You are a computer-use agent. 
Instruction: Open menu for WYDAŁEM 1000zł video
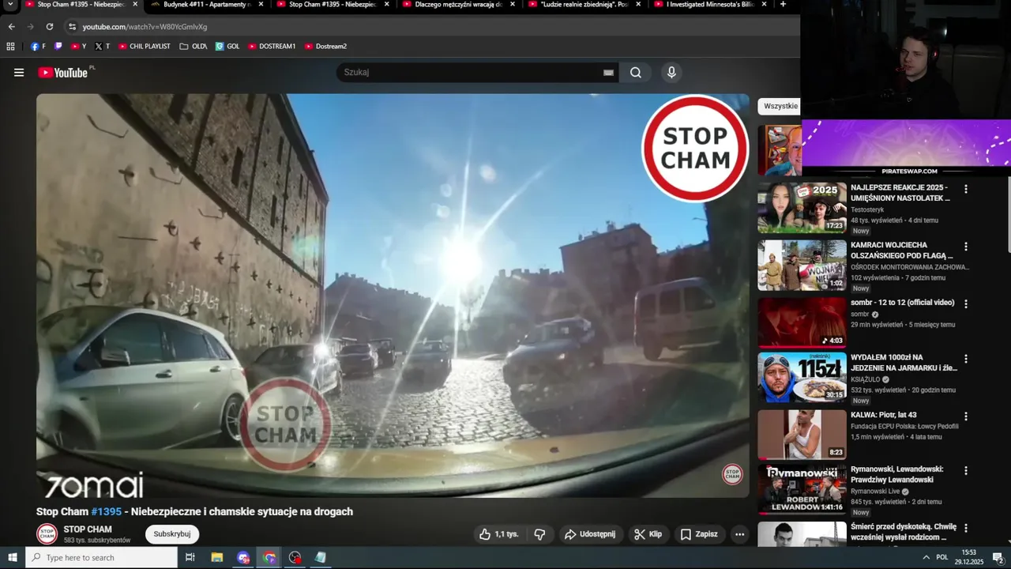[x=965, y=359]
